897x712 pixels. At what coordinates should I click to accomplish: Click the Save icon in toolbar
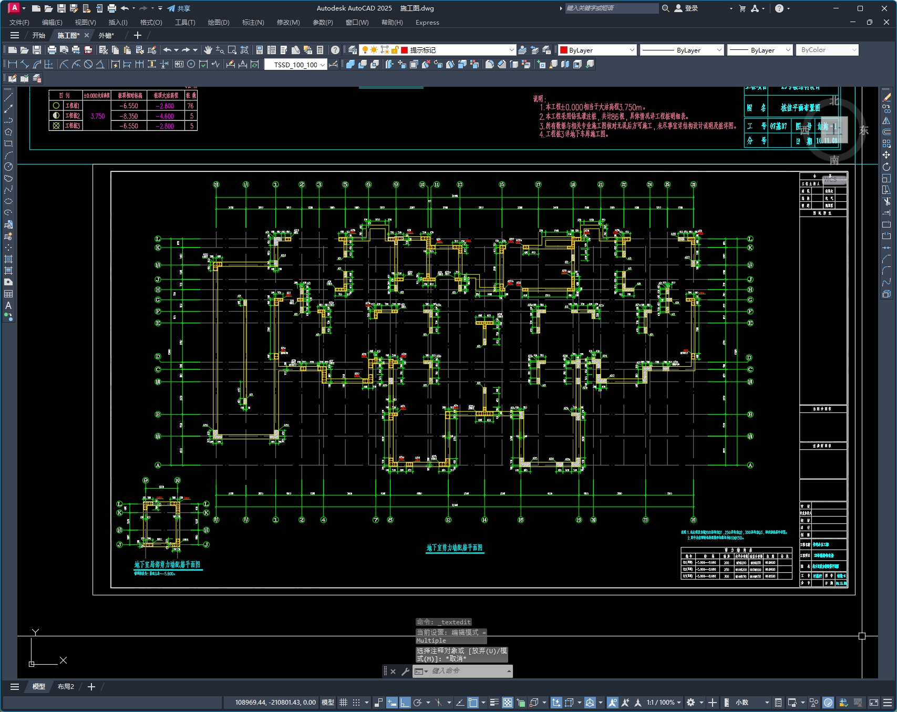click(x=37, y=50)
